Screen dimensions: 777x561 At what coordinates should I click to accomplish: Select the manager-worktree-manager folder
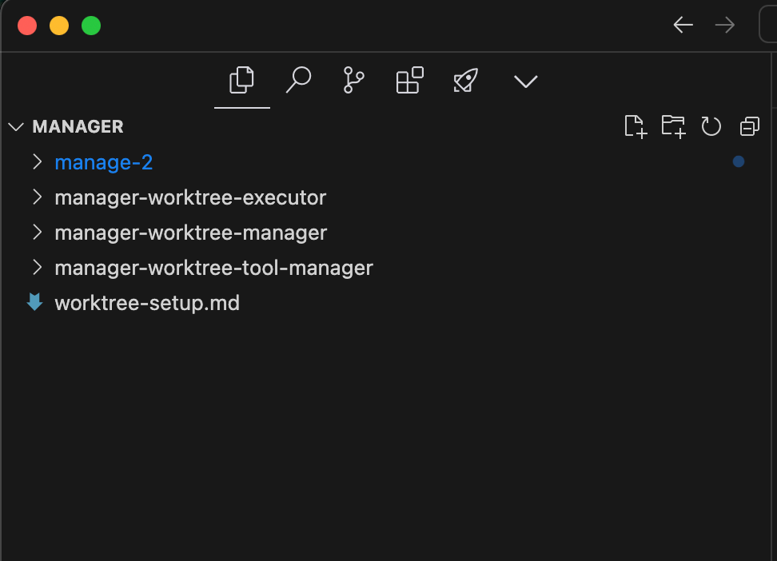point(191,233)
